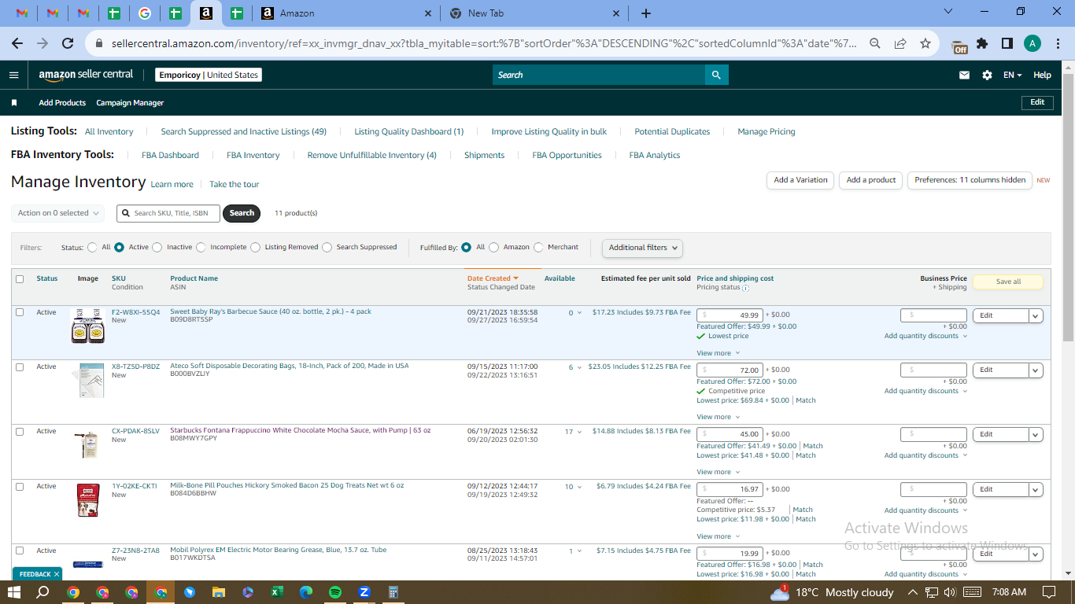The width and height of the screenshot is (1075, 604).
Task: Click the Add a Variation button
Action: pyautogui.click(x=800, y=180)
